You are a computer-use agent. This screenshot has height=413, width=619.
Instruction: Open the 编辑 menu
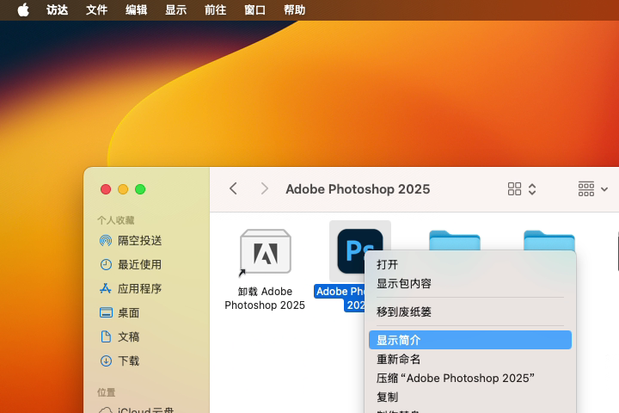[x=136, y=9]
